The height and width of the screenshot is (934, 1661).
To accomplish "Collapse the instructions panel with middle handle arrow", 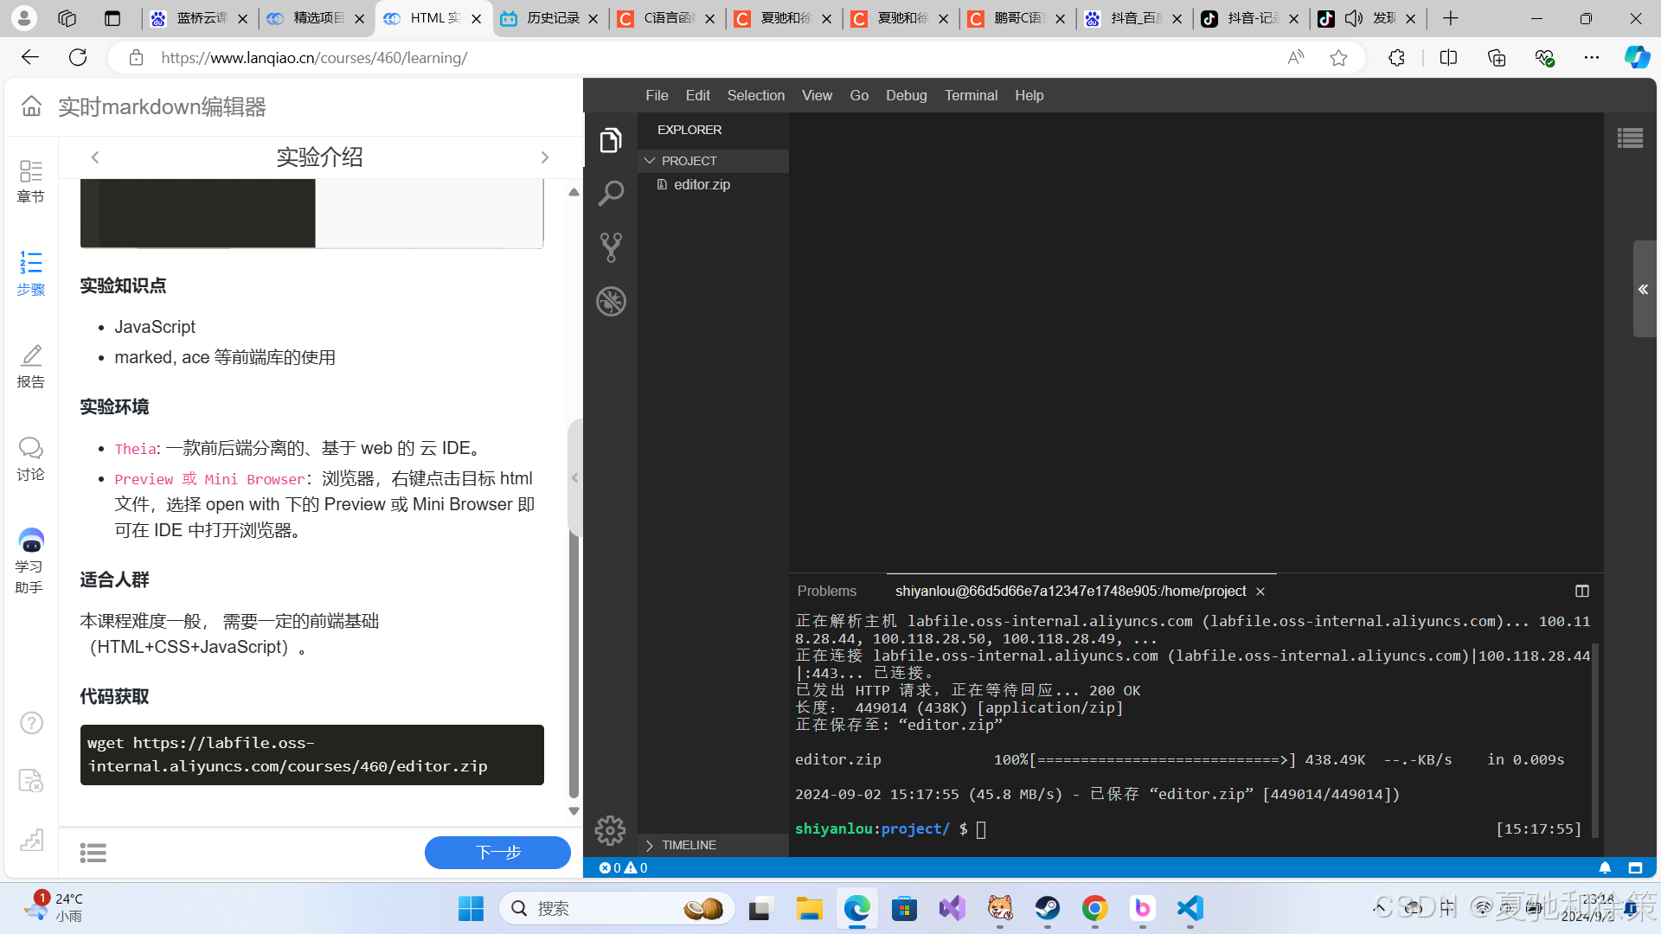I will click(574, 477).
